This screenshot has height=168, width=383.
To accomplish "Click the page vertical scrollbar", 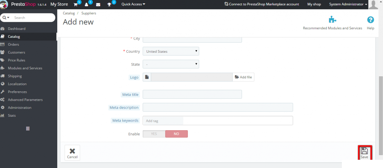I will pyautogui.click(x=380, y=115).
